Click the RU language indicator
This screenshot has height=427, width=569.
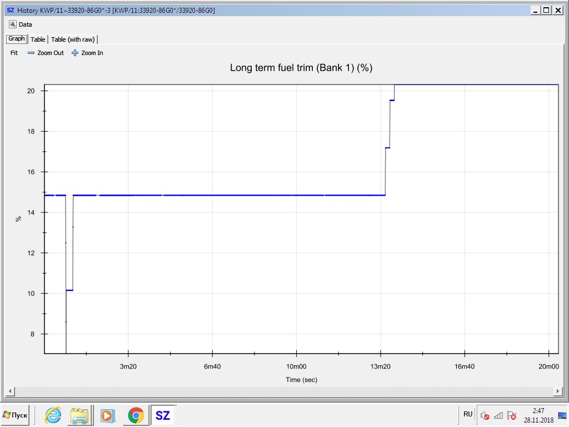(468, 414)
